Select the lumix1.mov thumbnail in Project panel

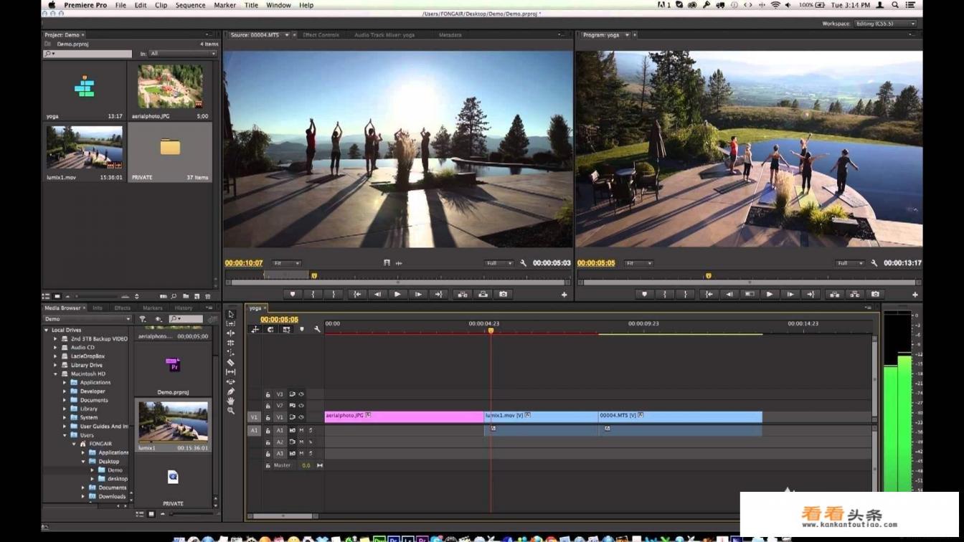(84, 148)
